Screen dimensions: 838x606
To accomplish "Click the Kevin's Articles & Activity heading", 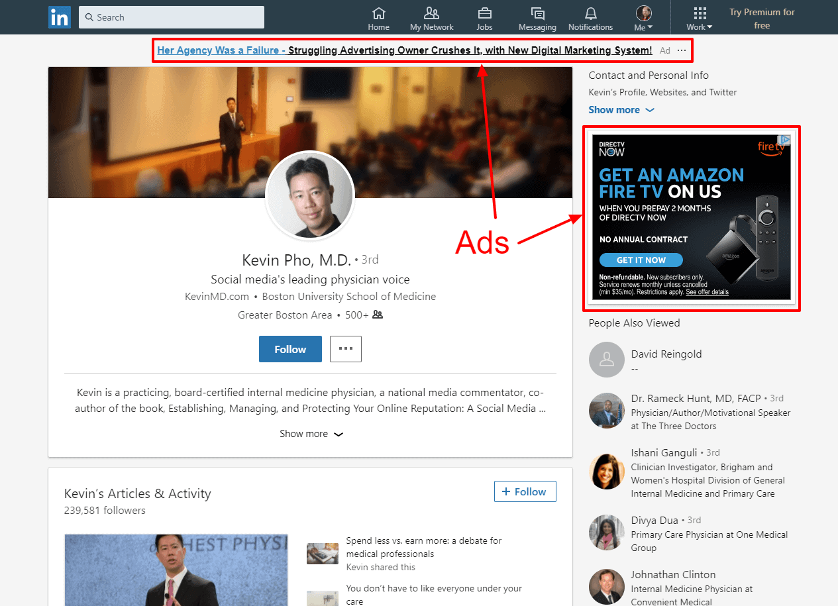I will click(x=138, y=493).
